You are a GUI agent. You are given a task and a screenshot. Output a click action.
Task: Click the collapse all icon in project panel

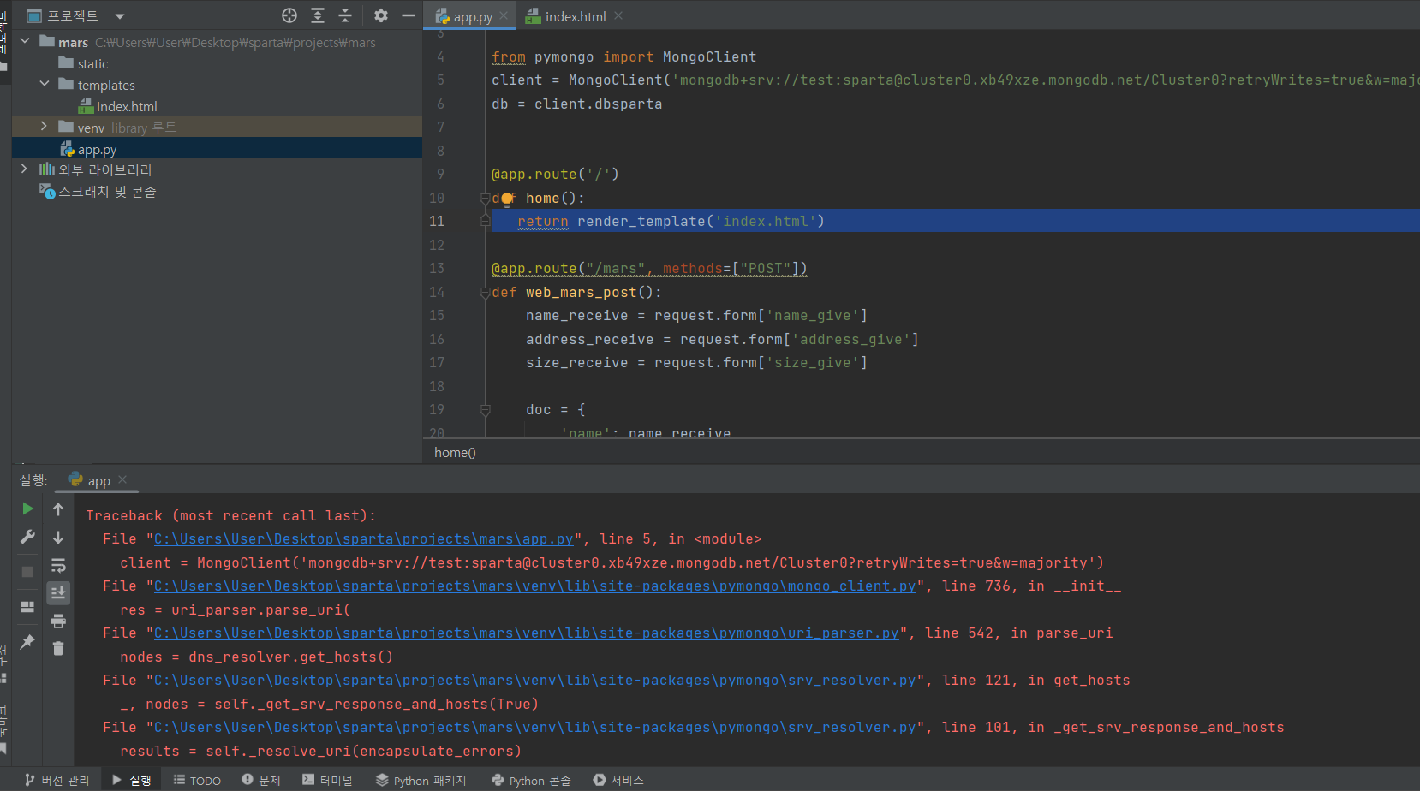pos(345,15)
